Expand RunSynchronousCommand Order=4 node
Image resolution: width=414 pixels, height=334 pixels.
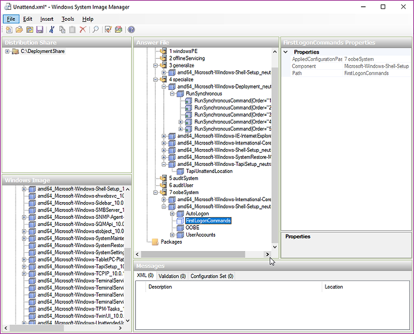click(181, 122)
